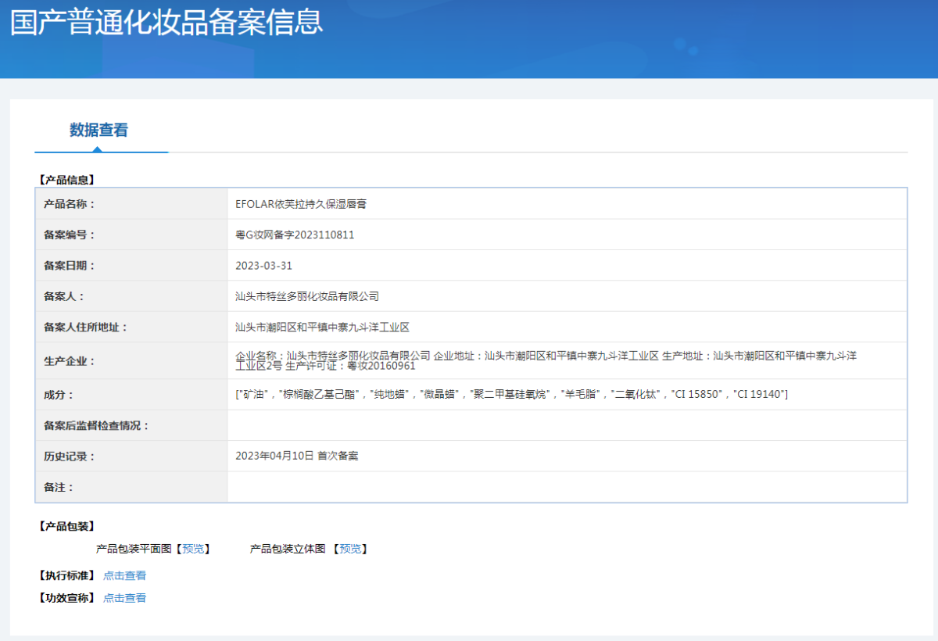Select the filing date 2023-03-31
The image size is (938, 641).
pyautogui.click(x=264, y=266)
